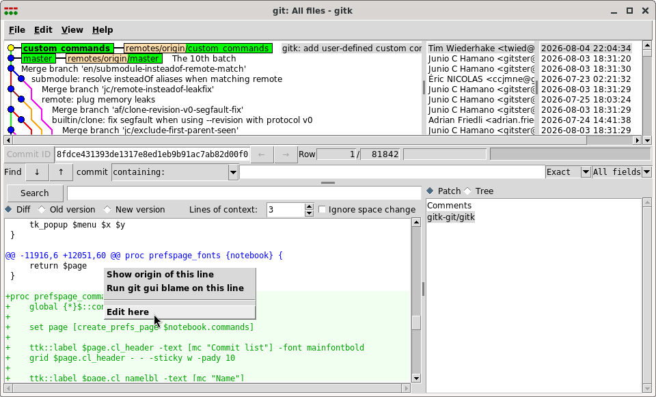The height and width of the screenshot is (397, 656).
Task: Click the Row number field showing 1
Action: (x=336, y=154)
